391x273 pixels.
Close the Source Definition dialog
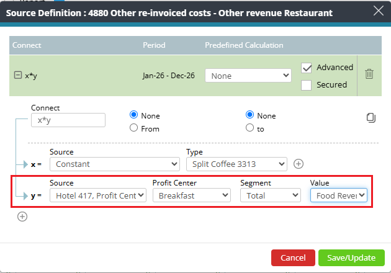pyautogui.click(x=379, y=11)
